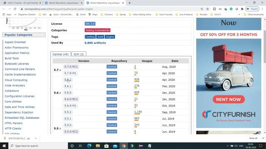Open the Excel Tutorials bookmarks folder
Screen dimensions: 266x149
click(x=164, y=14)
